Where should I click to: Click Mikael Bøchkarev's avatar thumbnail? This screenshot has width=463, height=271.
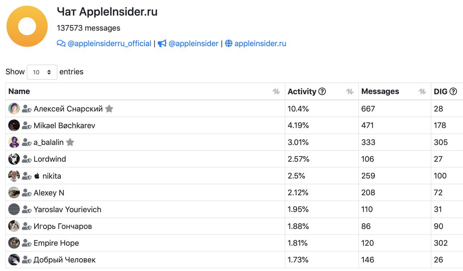pos(14,125)
